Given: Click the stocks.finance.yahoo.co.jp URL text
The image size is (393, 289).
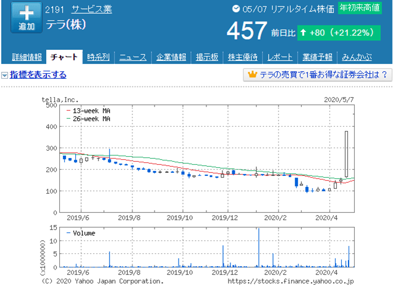Looking at the screenshot, I should [x=291, y=281].
